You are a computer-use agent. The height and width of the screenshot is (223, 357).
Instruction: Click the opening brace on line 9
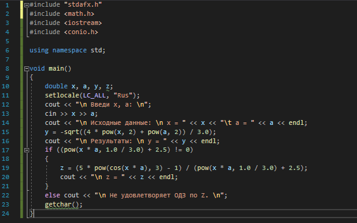coord(32,77)
